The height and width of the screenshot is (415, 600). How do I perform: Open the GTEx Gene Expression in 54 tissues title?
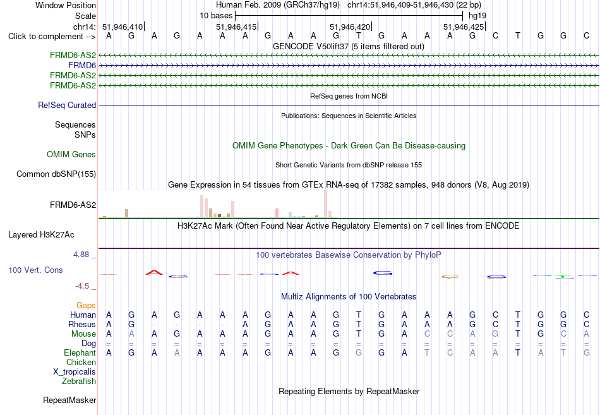click(x=349, y=185)
